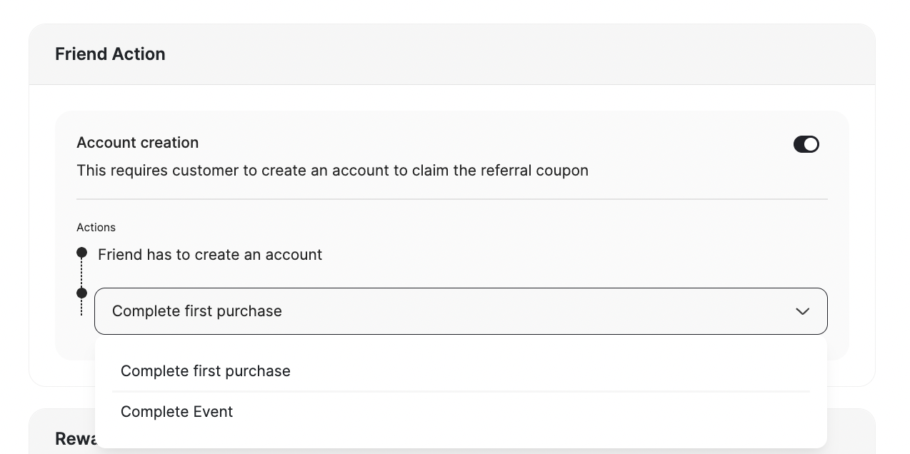Image resolution: width=910 pixels, height=454 pixels.
Task: Click the white thumb of the Account creation switch
Action: pos(811,144)
